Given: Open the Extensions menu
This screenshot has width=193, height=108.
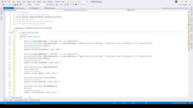Looking at the screenshot, I should coord(50,2).
